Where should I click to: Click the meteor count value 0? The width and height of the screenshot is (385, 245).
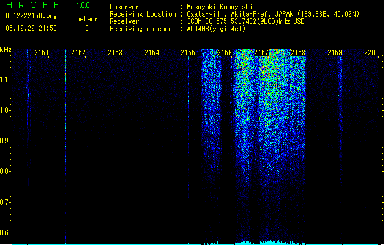(87, 28)
